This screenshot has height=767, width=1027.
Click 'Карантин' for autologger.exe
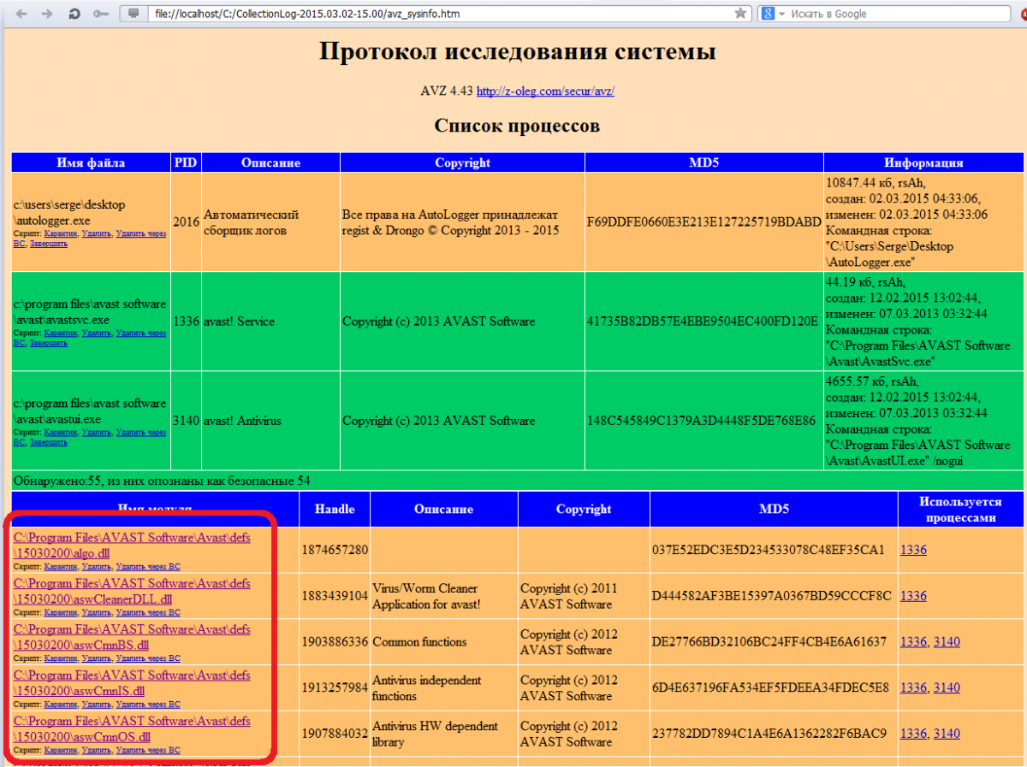(60, 233)
